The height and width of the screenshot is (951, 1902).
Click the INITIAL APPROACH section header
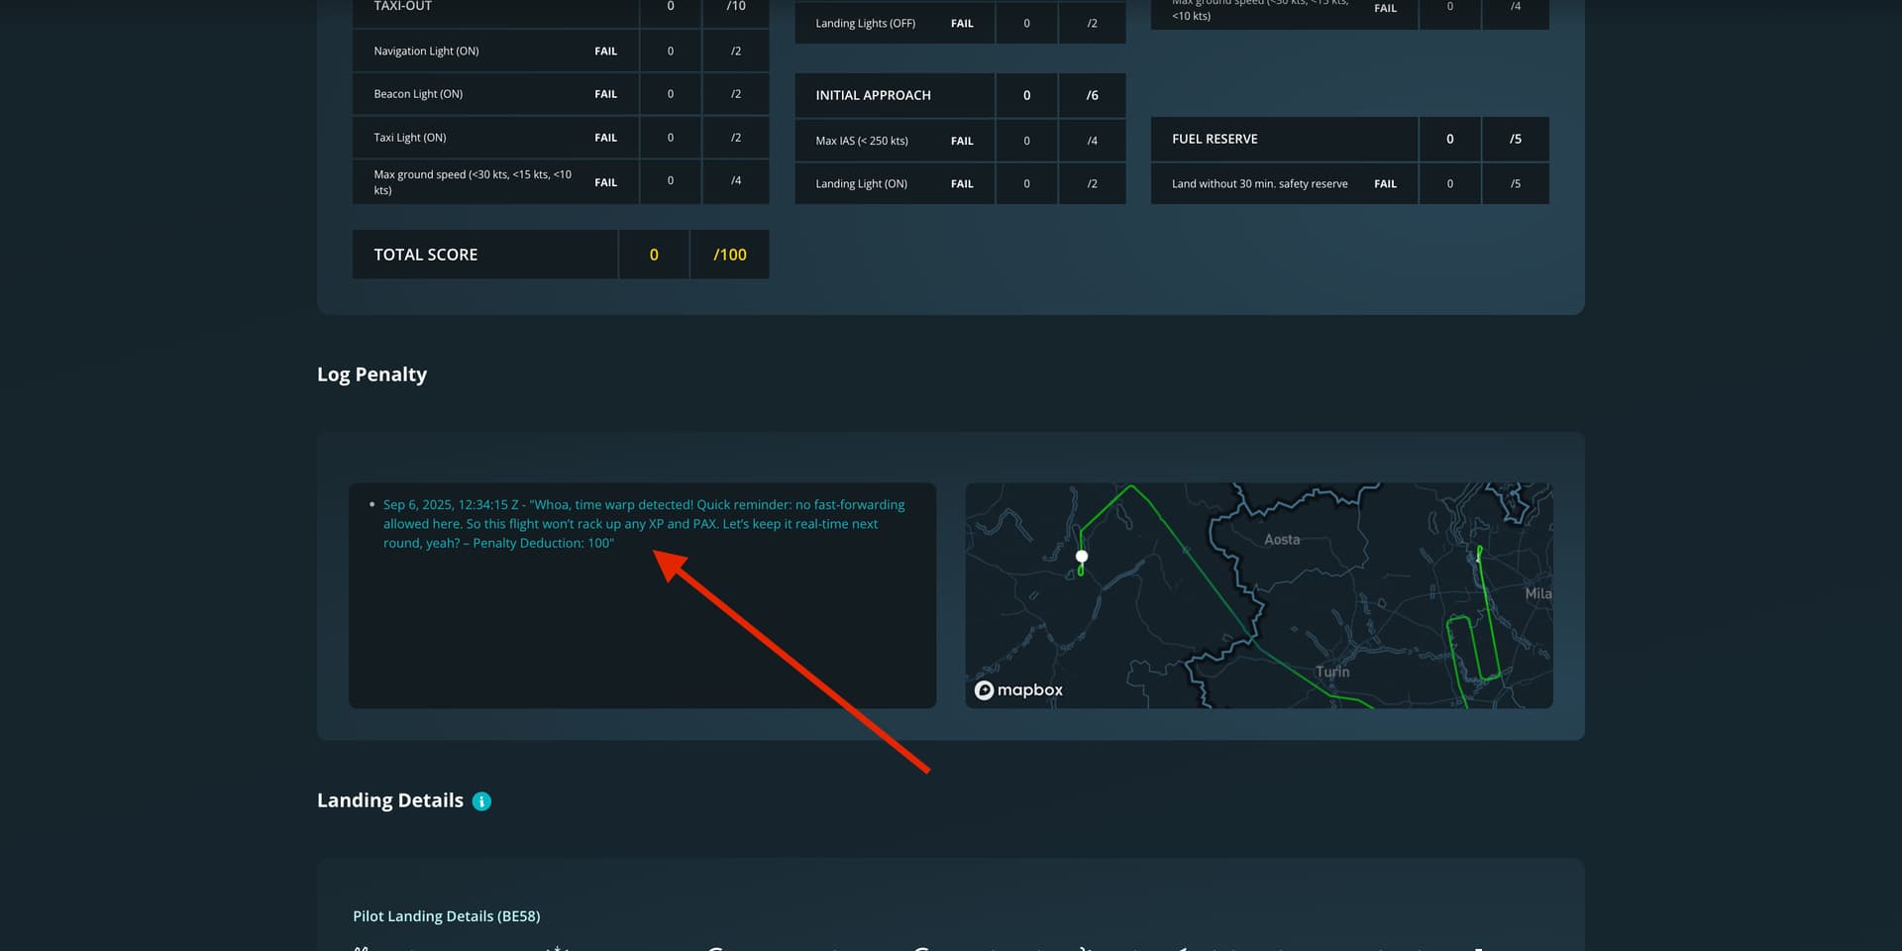(x=873, y=95)
